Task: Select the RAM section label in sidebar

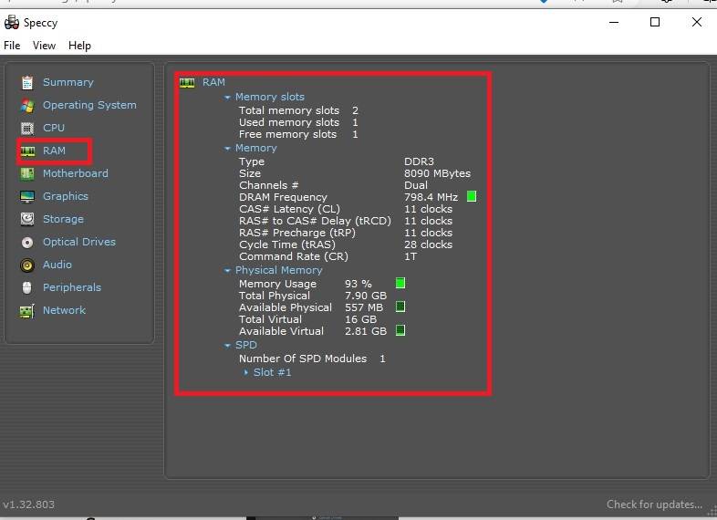Action: click(54, 151)
